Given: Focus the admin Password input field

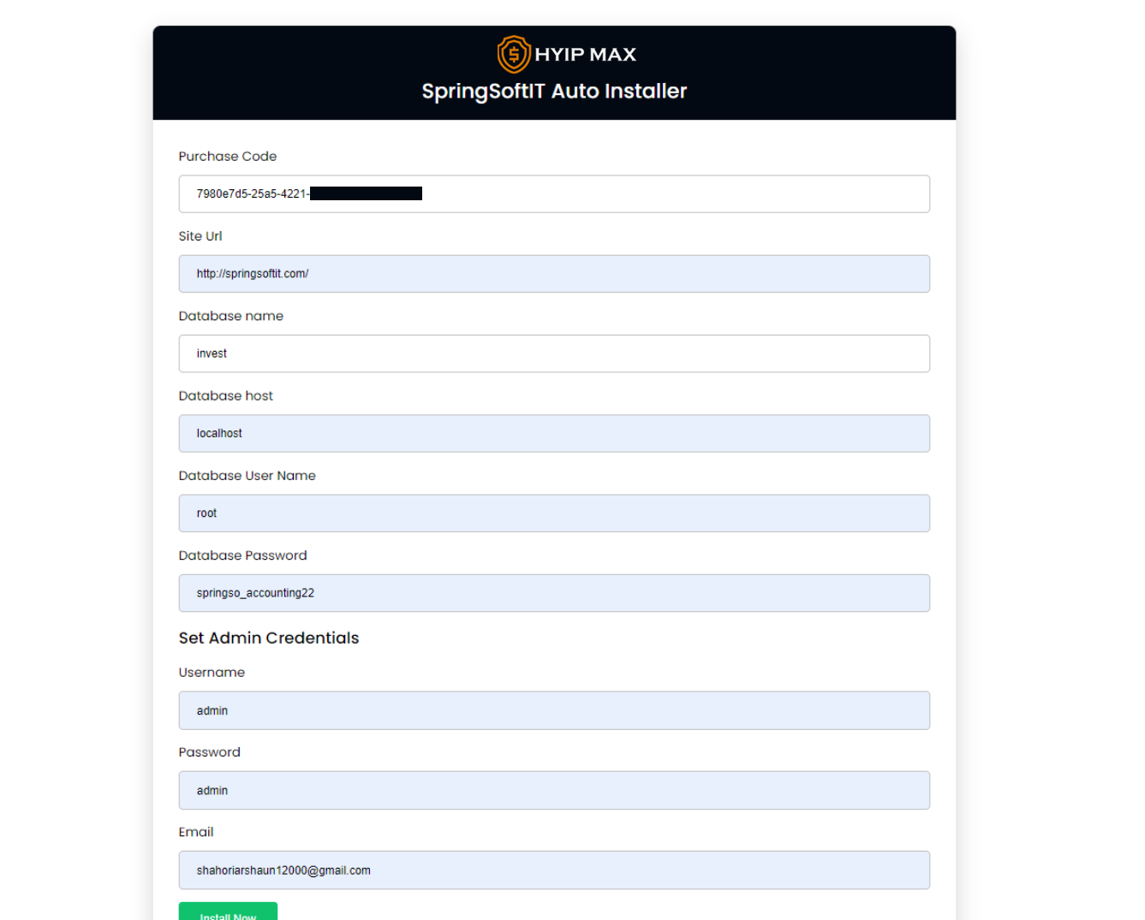Looking at the screenshot, I should pyautogui.click(x=554, y=791).
